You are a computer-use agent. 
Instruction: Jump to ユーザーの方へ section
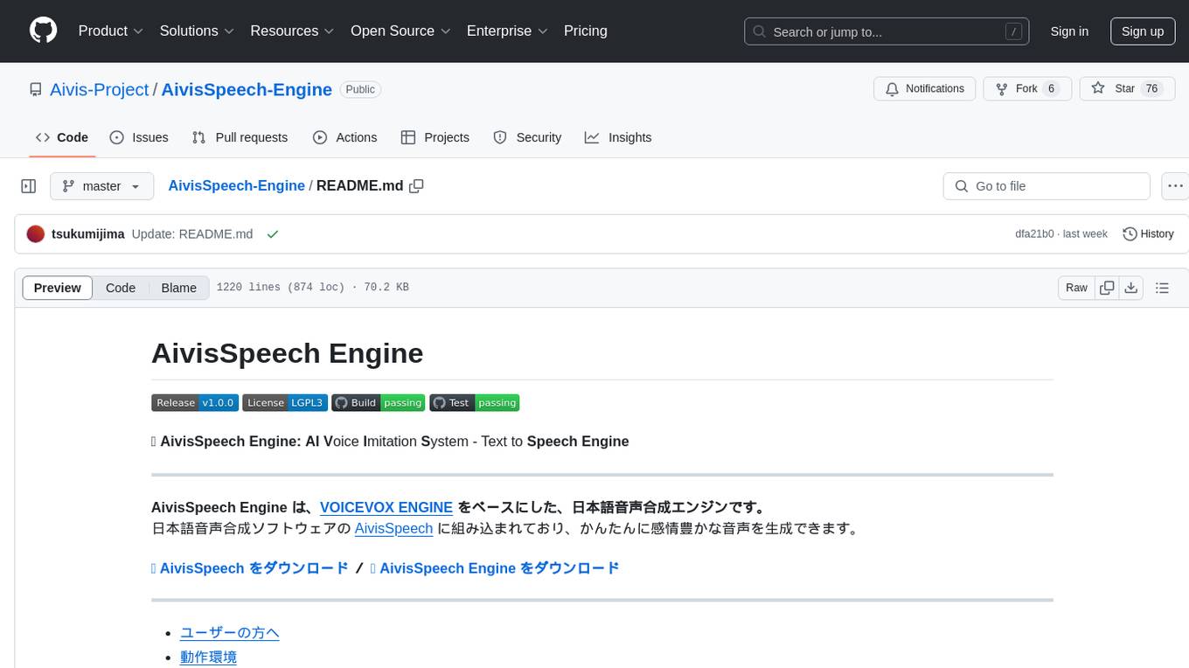(230, 633)
